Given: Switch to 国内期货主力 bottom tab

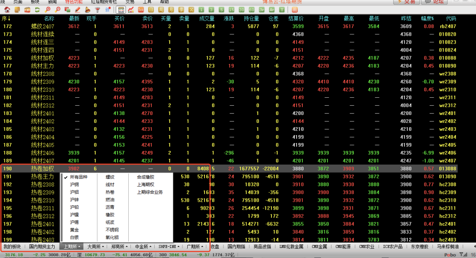Looking at the screenshot, I should click(42, 247).
